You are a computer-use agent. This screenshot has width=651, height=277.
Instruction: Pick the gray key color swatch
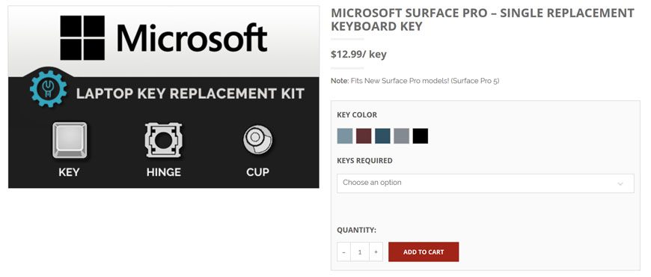point(402,136)
